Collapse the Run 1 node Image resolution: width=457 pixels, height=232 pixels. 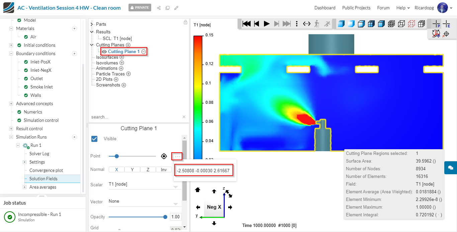(18, 146)
